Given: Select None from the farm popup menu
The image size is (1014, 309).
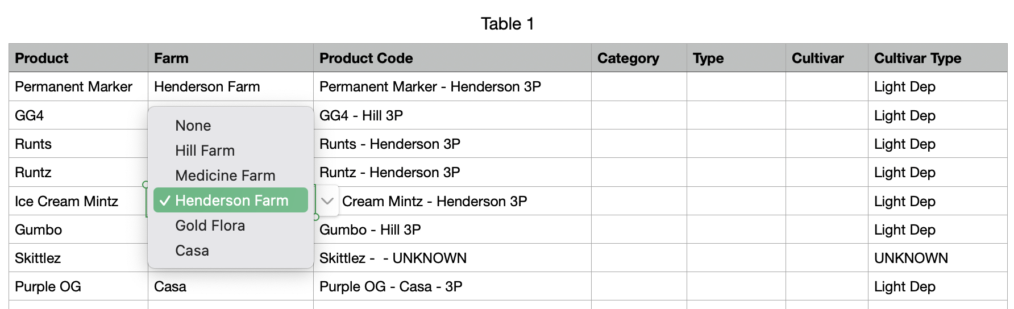Looking at the screenshot, I should (231, 126).
